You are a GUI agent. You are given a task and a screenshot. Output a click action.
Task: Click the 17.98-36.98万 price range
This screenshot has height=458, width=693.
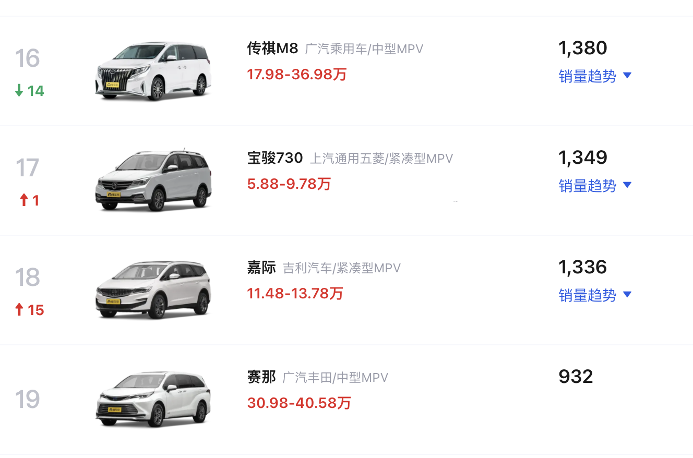(297, 75)
